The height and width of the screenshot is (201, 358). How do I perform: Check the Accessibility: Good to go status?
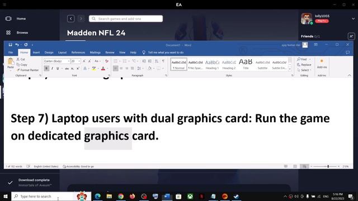tap(78, 166)
